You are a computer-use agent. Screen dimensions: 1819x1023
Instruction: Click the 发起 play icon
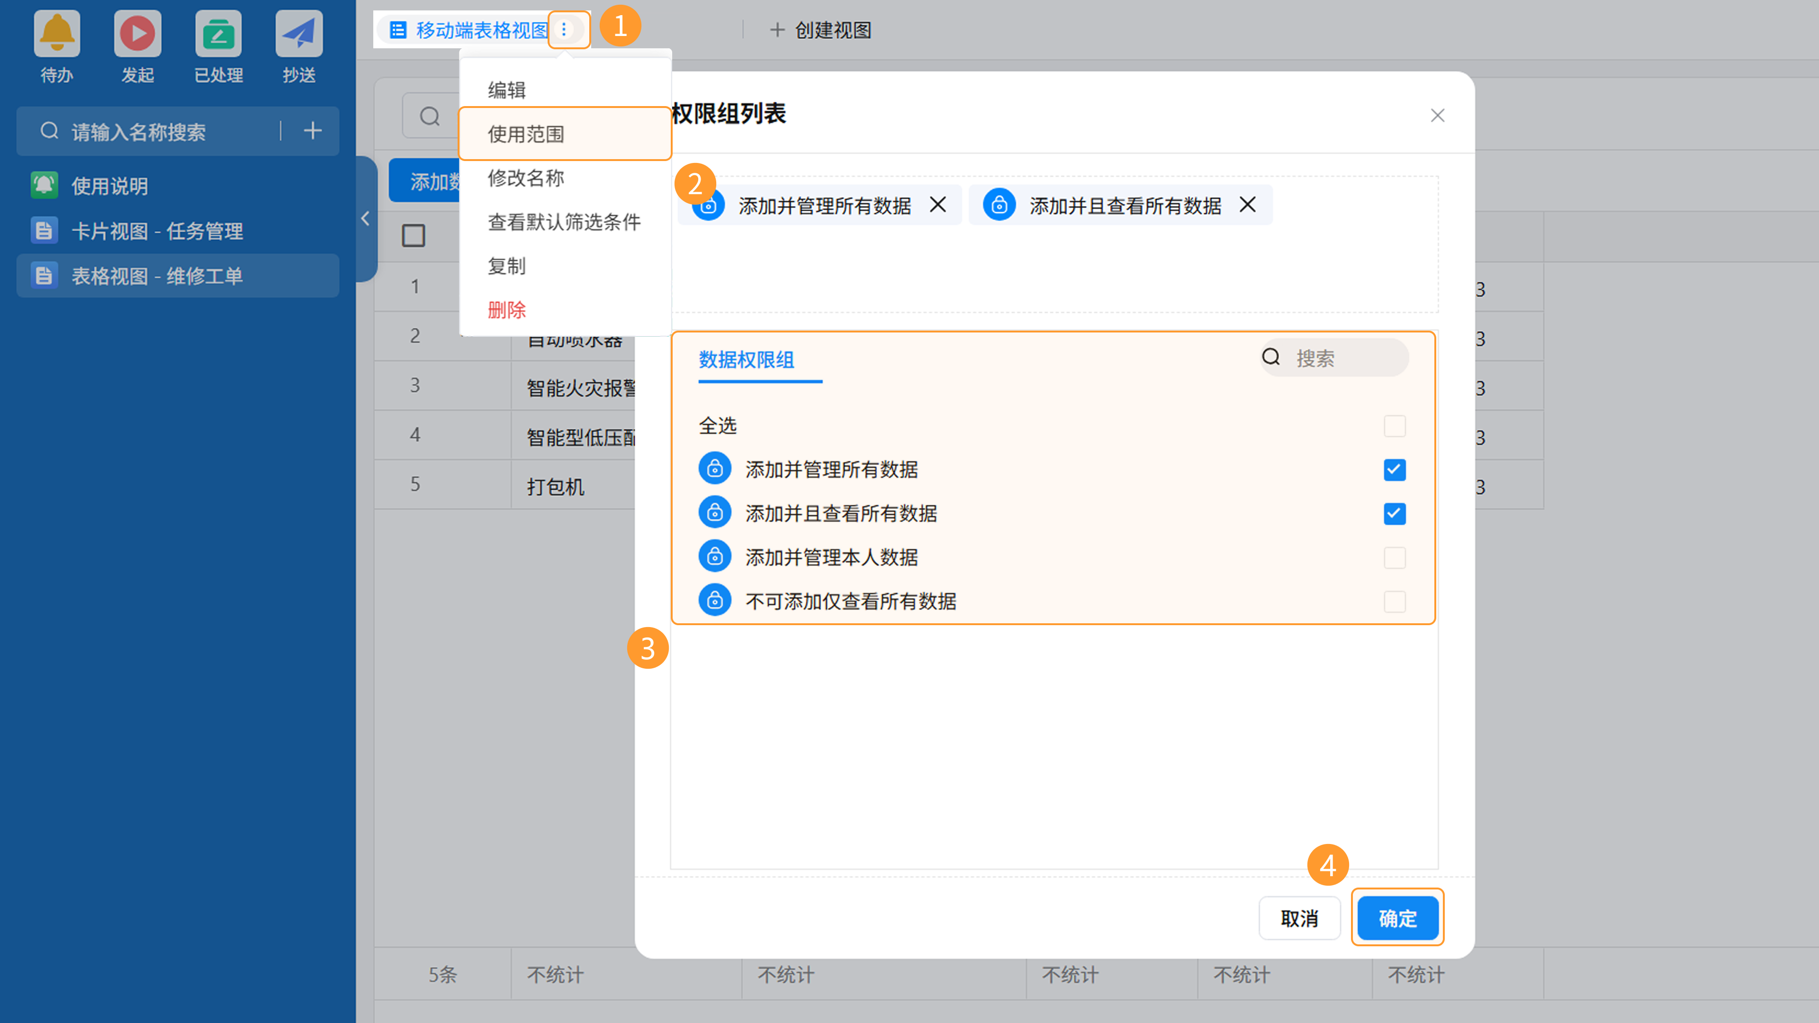137,33
